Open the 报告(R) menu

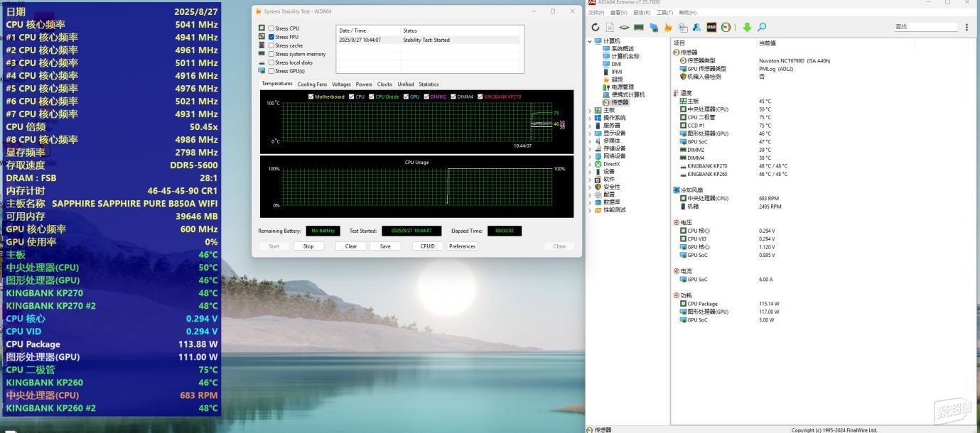[642, 12]
